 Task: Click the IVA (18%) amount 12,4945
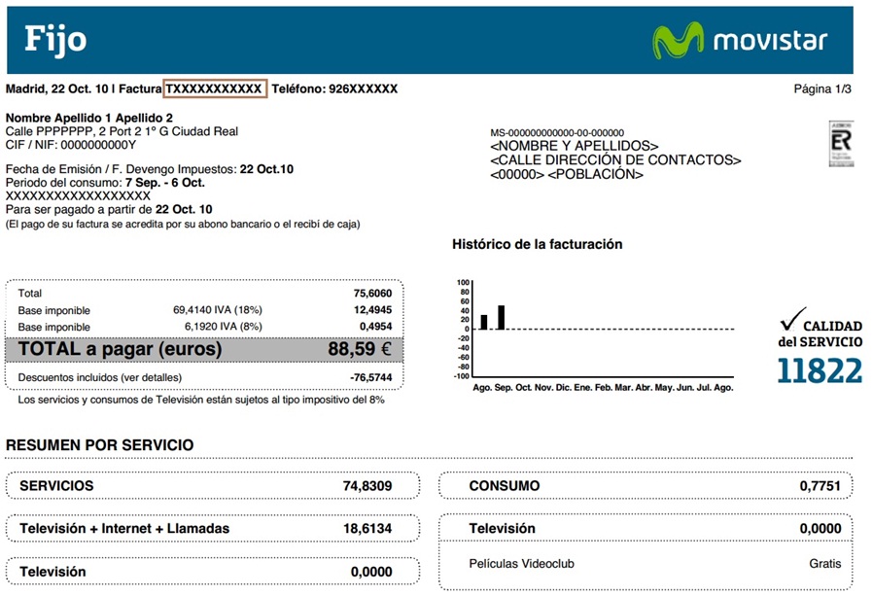click(x=372, y=310)
